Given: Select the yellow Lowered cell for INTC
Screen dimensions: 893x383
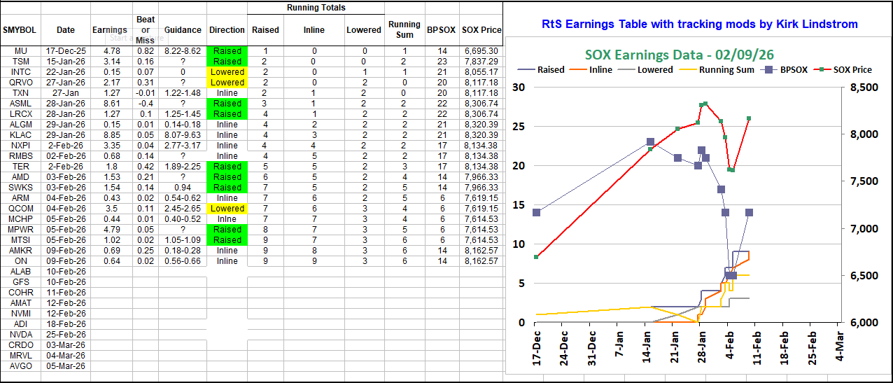Looking at the screenshot, I should click(227, 72).
